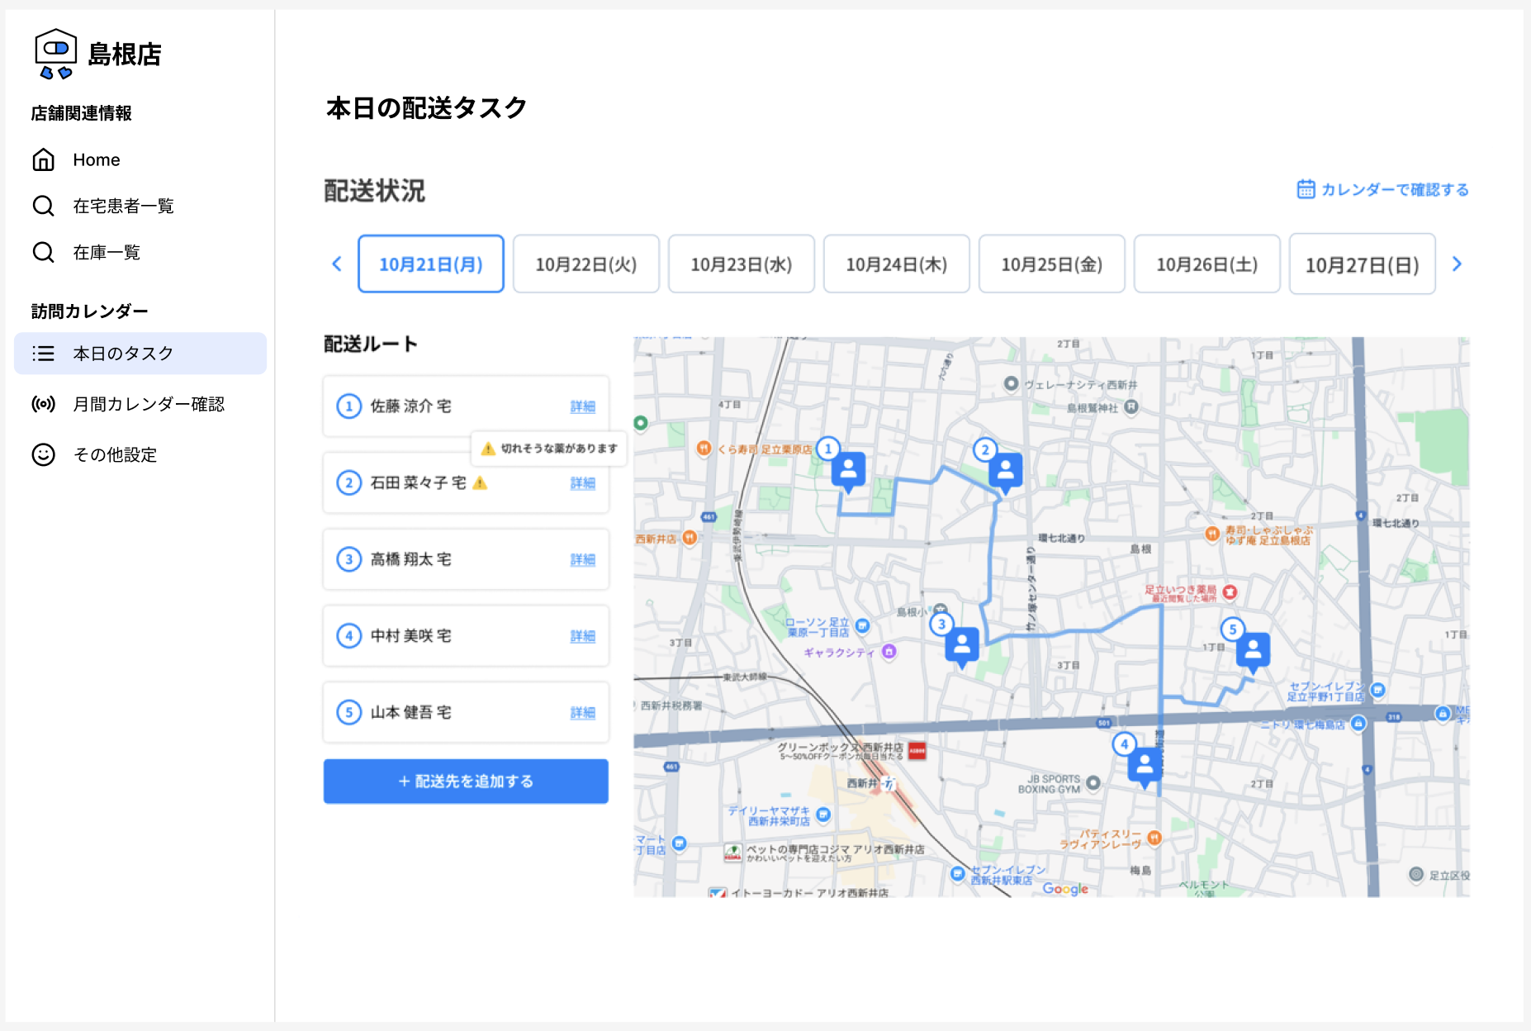
Task: Click the Home house icon in sidebar
Action: tap(43, 159)
